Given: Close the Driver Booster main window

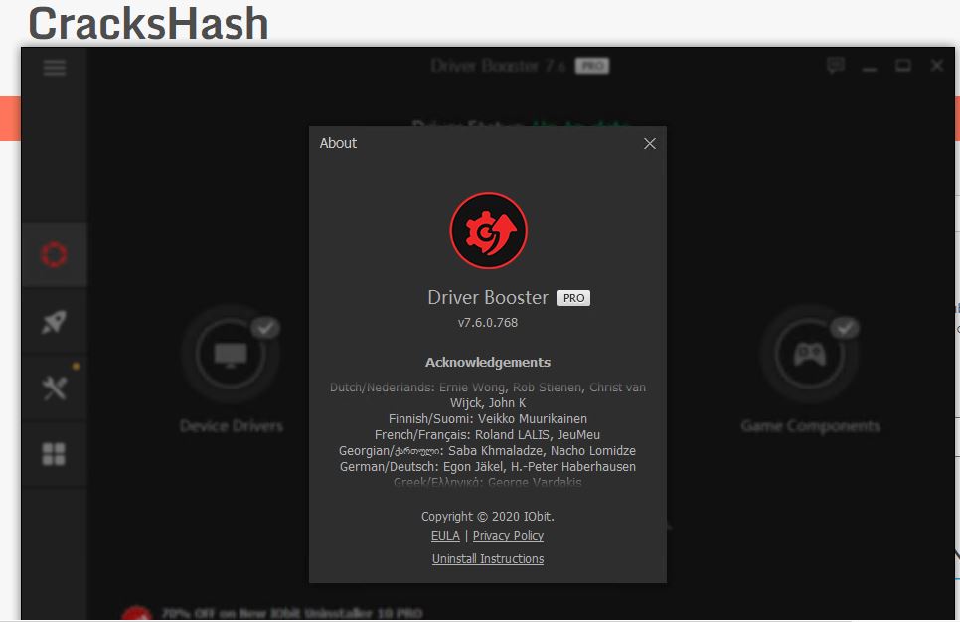Looking at the screenshot, I should pos(937,65).
